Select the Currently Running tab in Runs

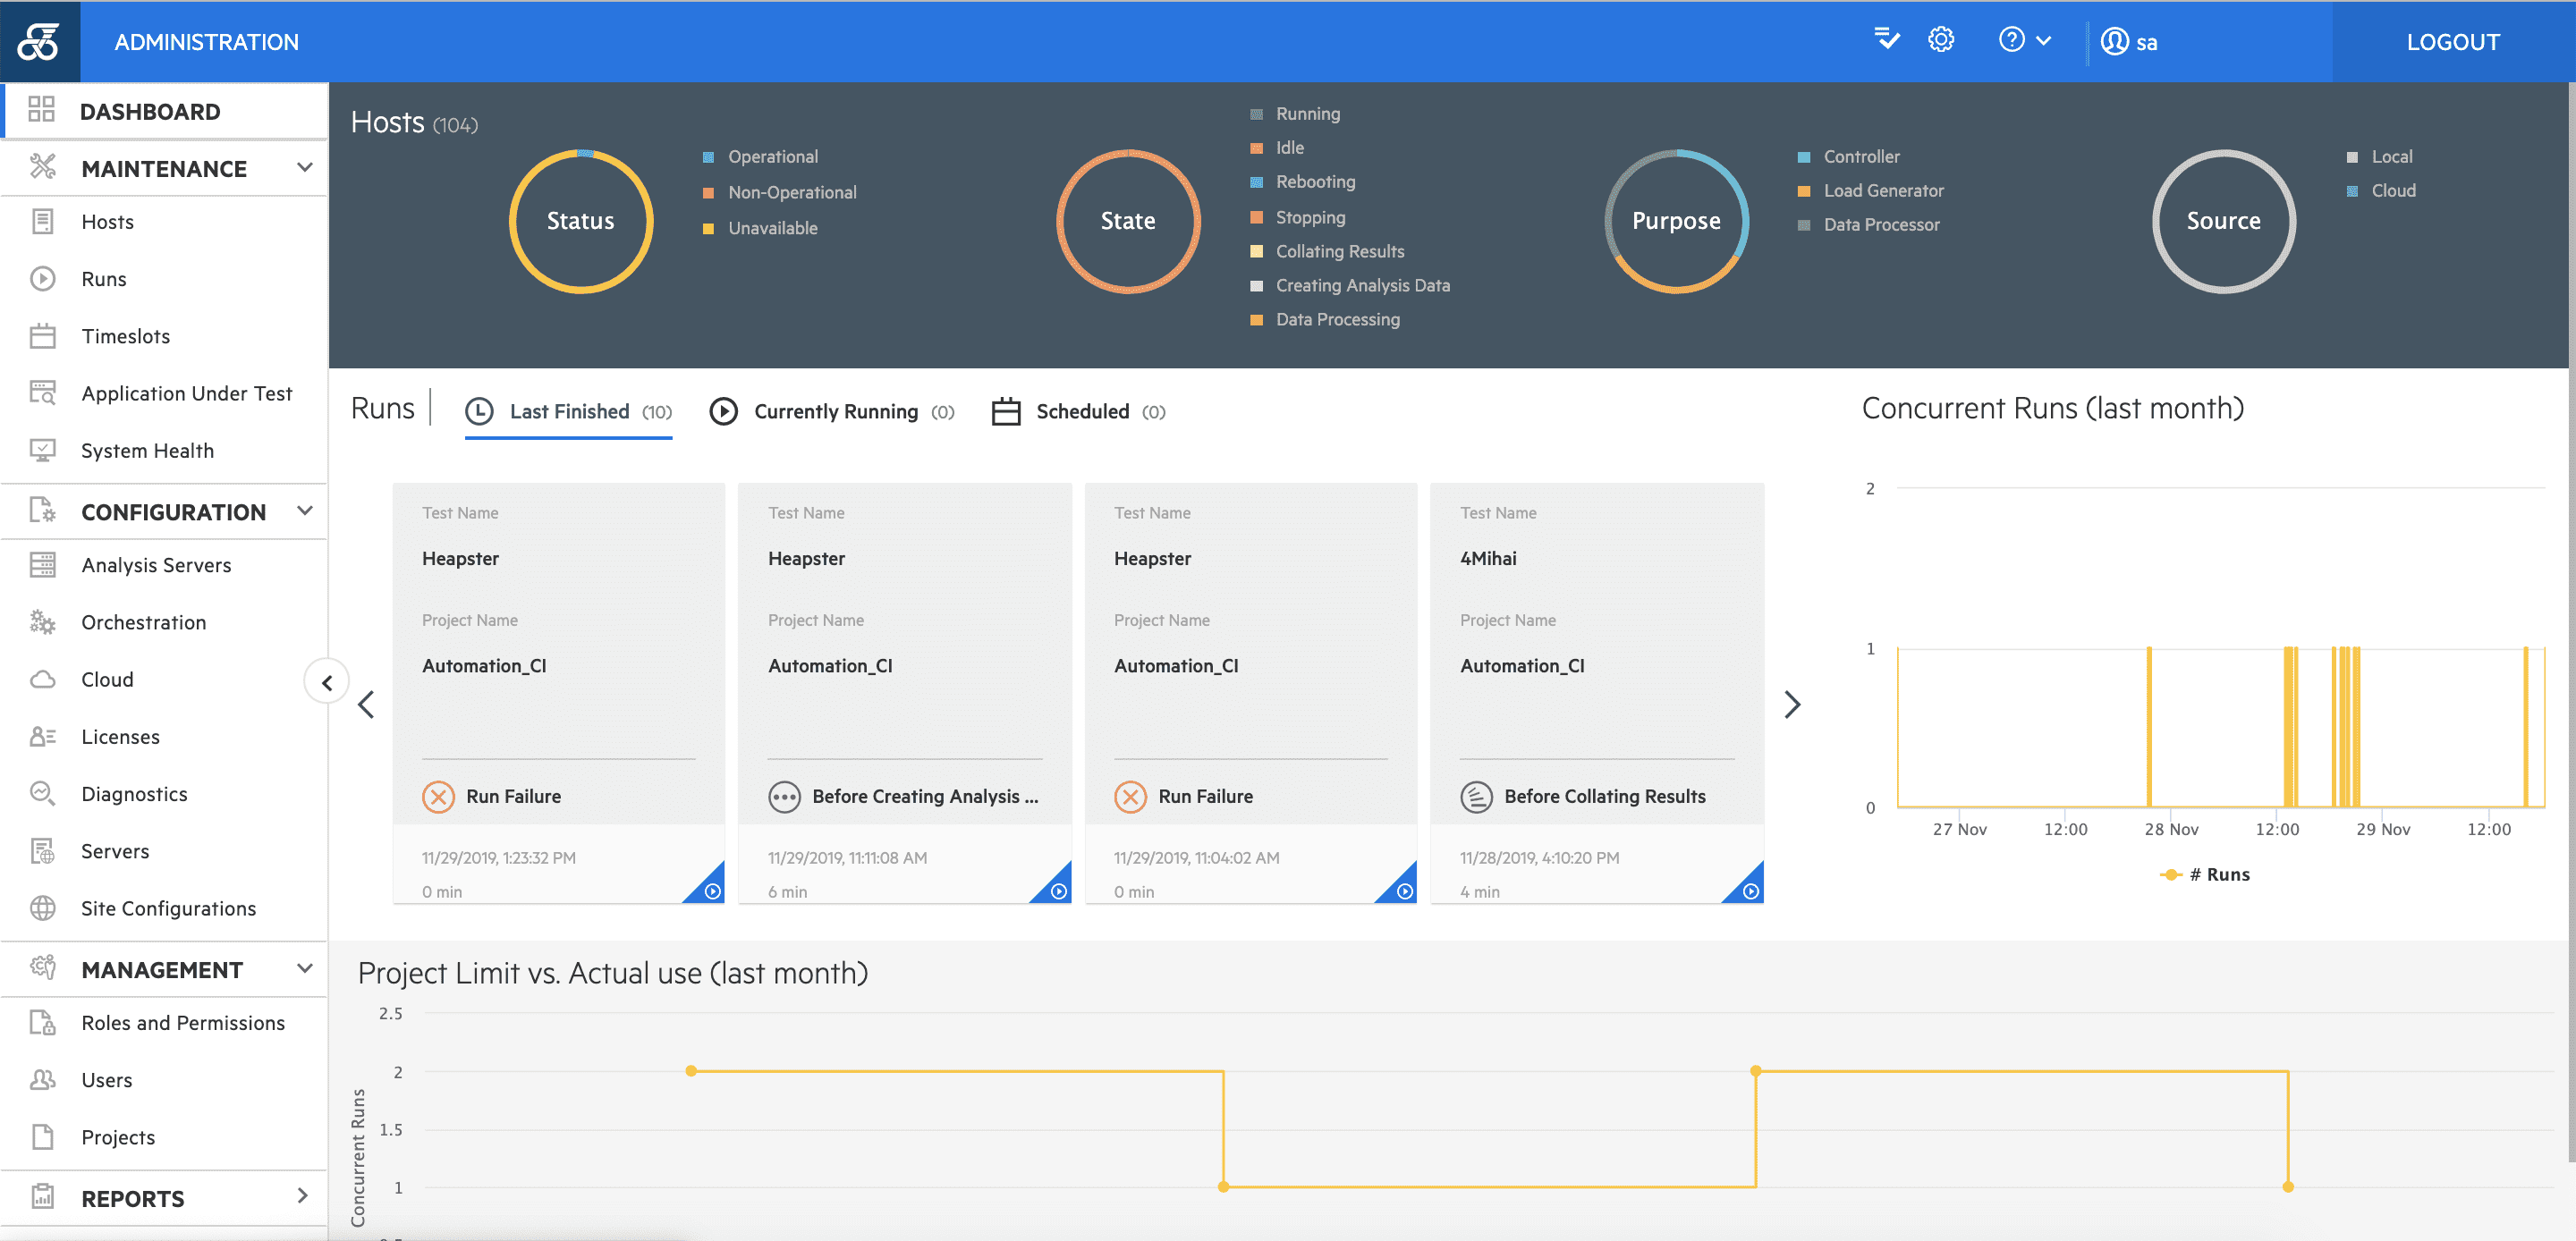click(x=836, y=410)
